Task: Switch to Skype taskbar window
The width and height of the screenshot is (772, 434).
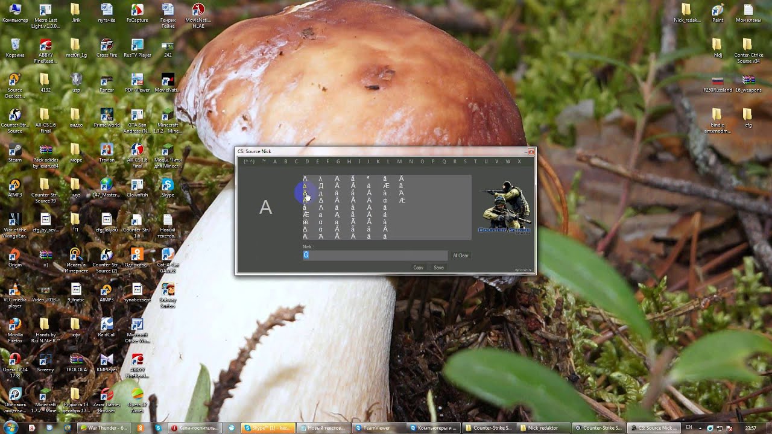Action: pyautogui.click(x=268, y=428)
